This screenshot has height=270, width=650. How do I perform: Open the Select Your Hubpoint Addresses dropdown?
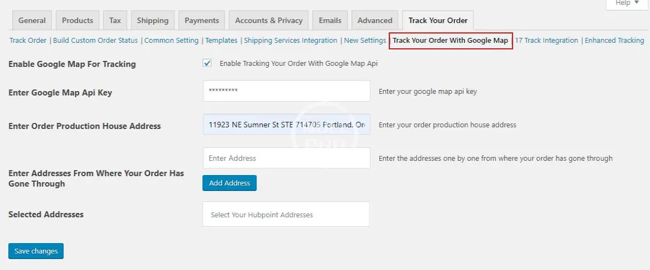tap(286, 215)
